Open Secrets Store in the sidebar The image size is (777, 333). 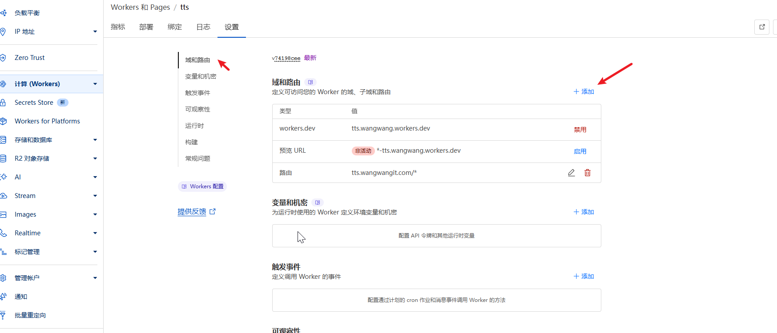34,103
